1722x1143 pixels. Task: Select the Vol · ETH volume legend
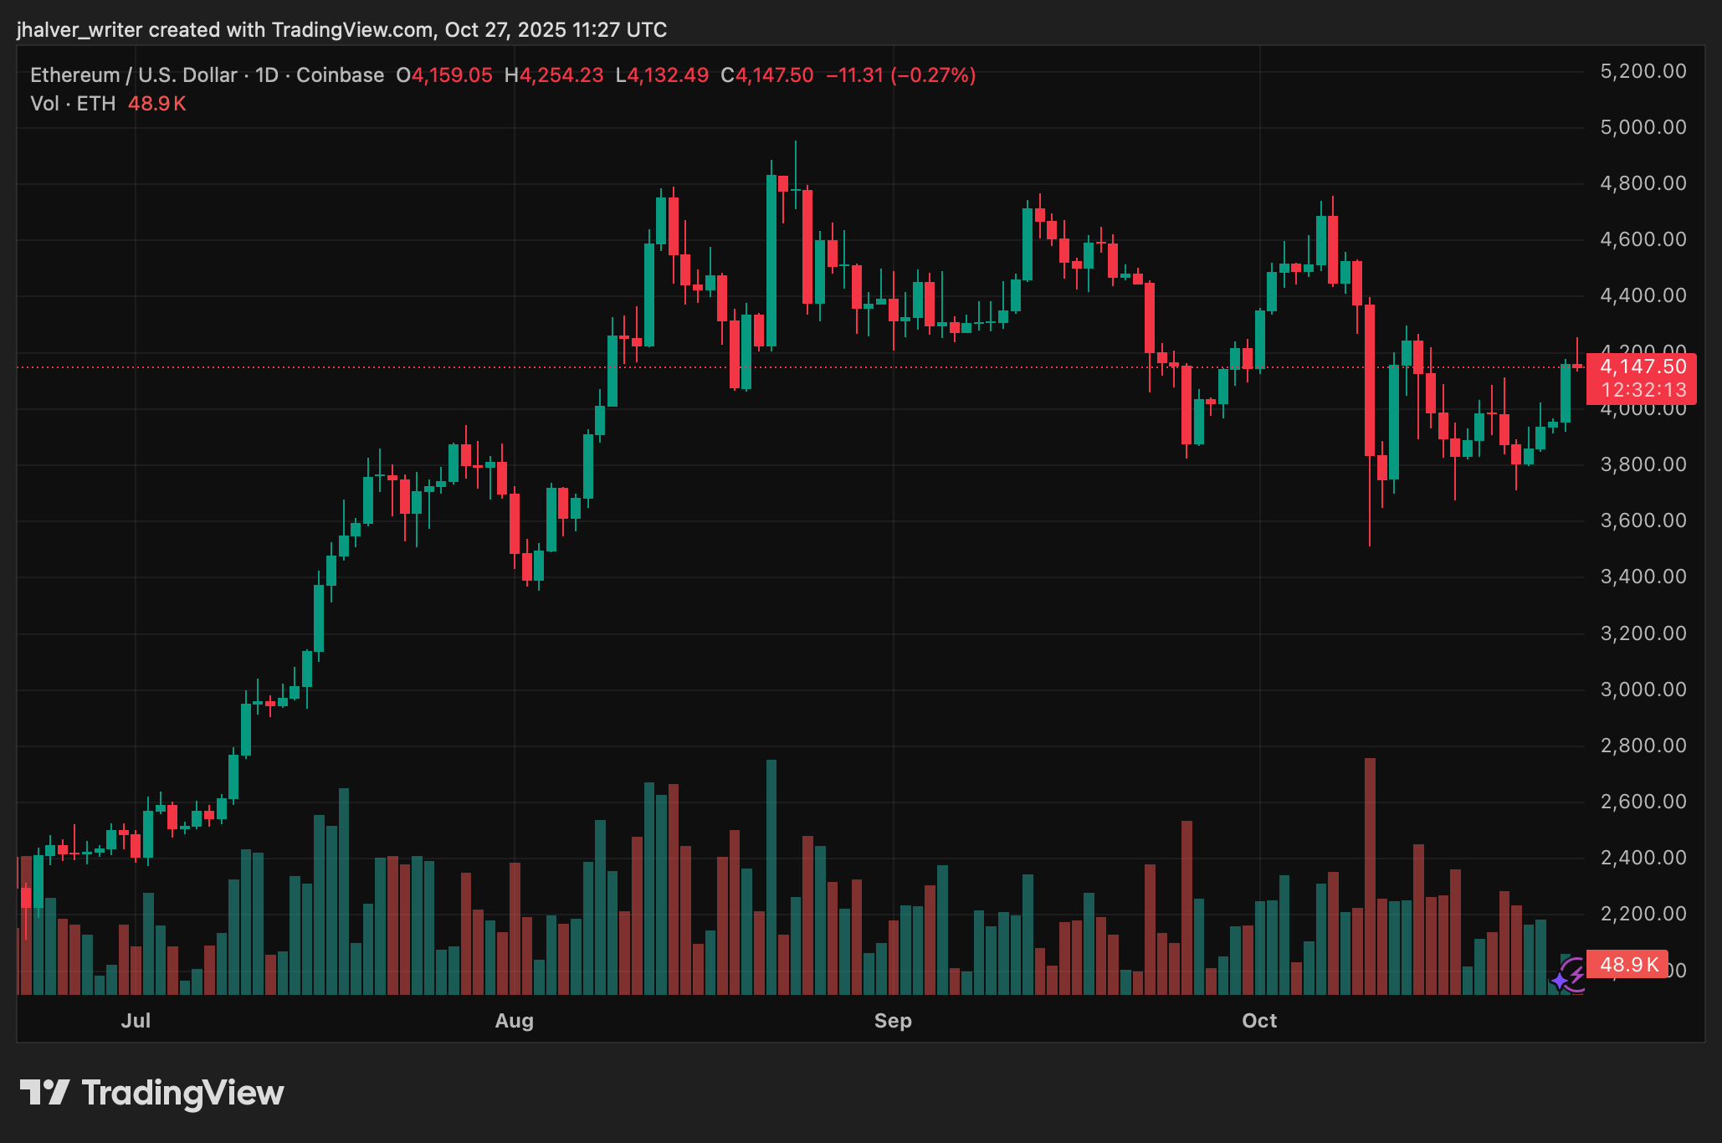75,104
